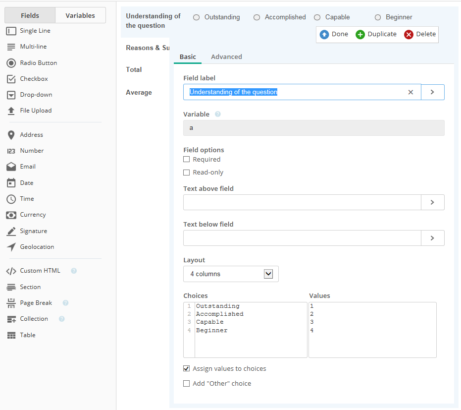
Task: Add an Email field icon
Action: tap(11, 167)
